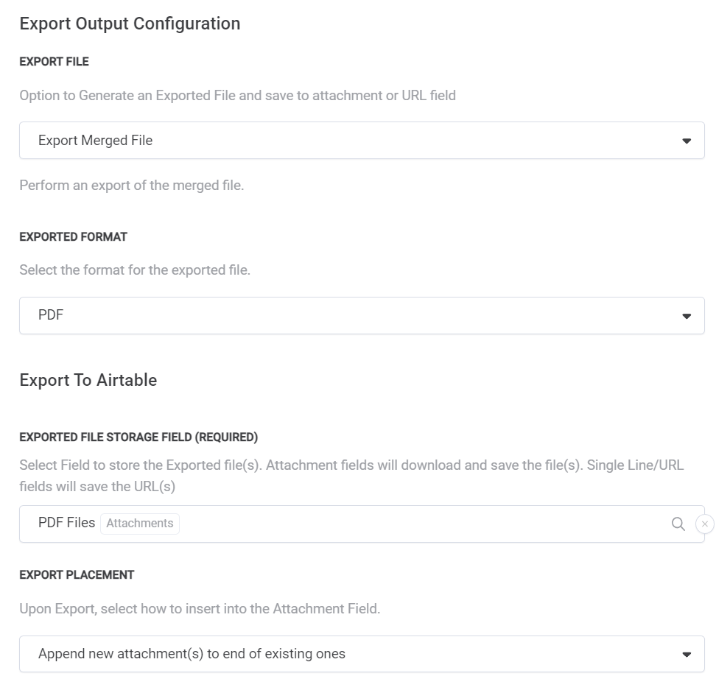Click the Attachments field type badge
The width and height of the screenshot is (716, 690).
pyautogui.click(x=140, y=524)
